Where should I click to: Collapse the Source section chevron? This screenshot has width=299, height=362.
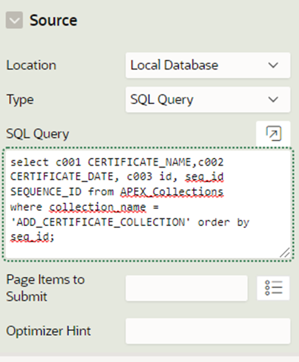click(14, 20)
